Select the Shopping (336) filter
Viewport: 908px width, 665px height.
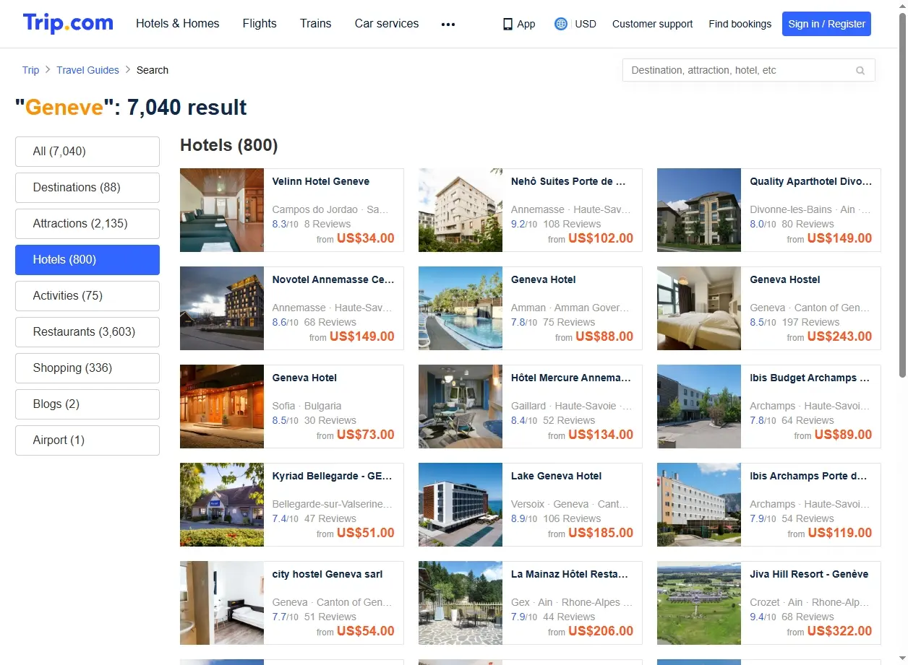point(87,368)
